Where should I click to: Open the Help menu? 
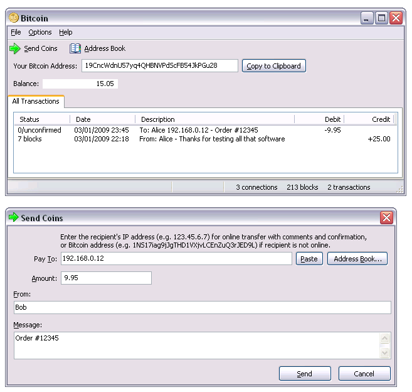65,32
